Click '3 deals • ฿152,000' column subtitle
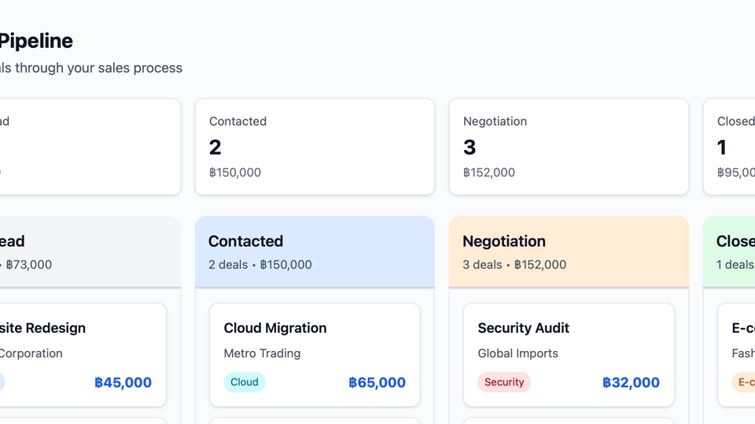 [x=514, y=265]
